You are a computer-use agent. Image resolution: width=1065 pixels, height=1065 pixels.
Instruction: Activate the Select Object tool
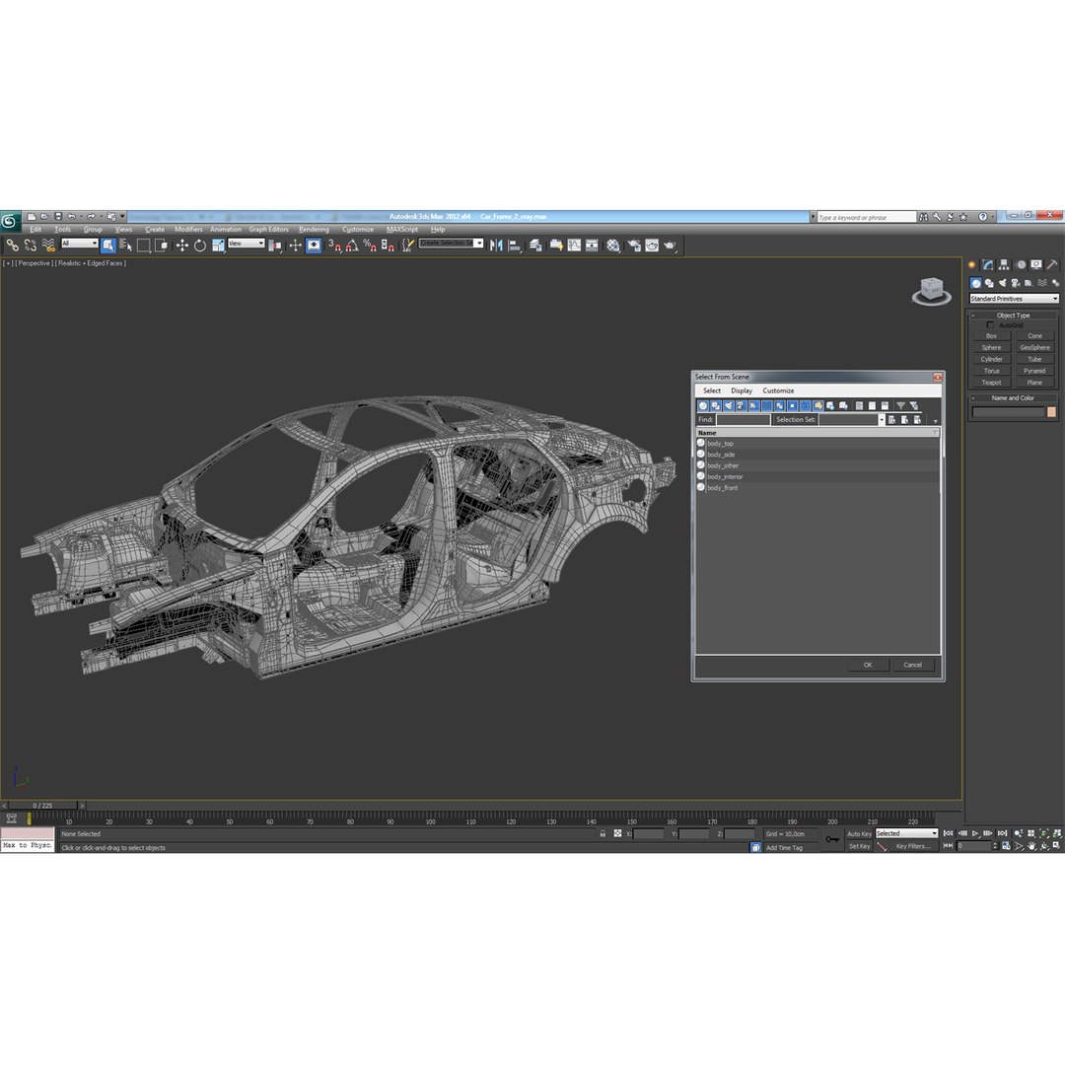pyautogui.click(x=108, y=246)
